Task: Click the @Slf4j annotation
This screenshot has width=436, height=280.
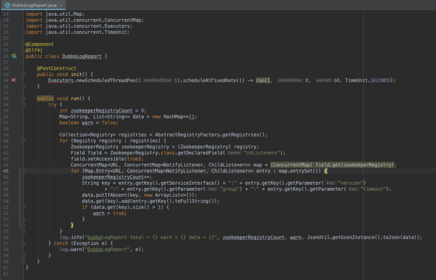Action: click(x=34, y=50)
